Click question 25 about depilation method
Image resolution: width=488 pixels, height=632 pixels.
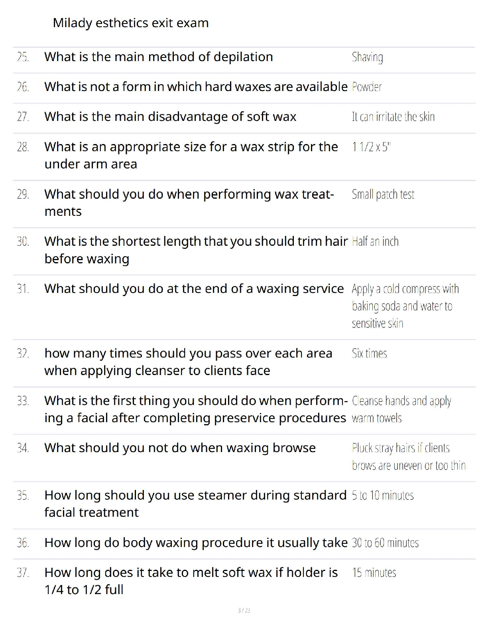point(158,57)
